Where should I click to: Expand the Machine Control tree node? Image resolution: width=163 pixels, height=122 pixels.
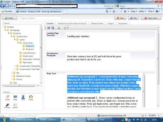click(12, 76)
